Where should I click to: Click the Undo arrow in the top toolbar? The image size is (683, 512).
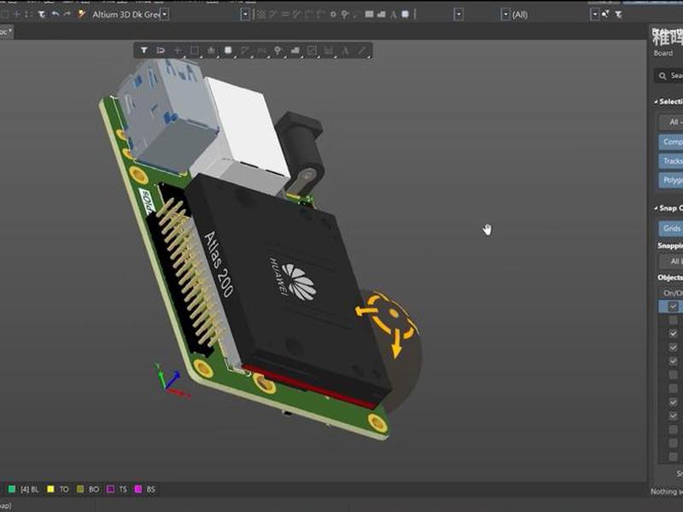pos(55,15)
